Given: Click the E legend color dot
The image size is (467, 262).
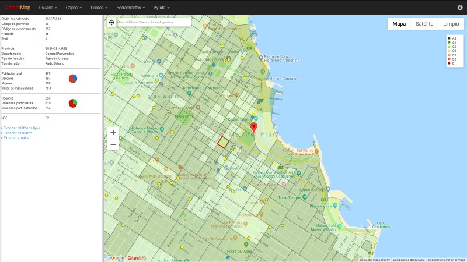Looking at the screenshot, I should pos(449,63).
